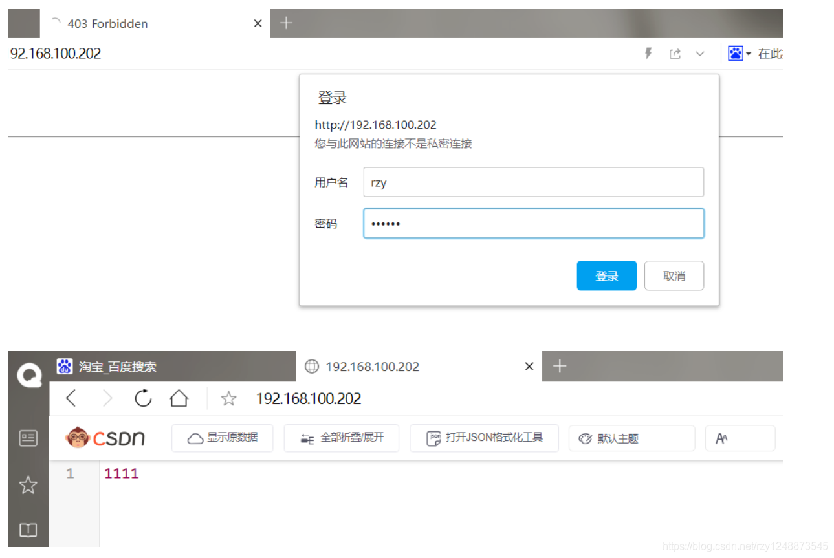
Task: Open a new tab in the lower browser window
Action: pyautogui.click(x=560, y=367)
